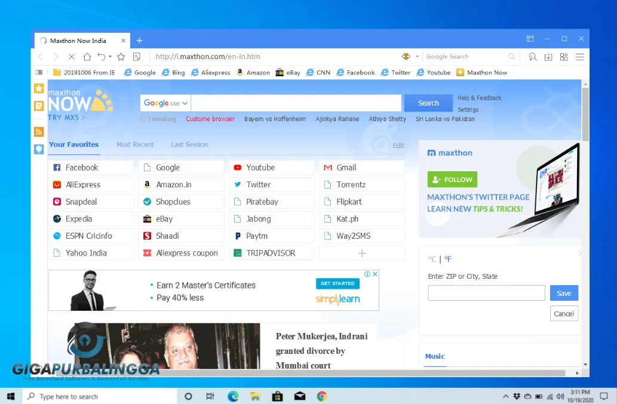The width and height of the screenshot is (617, 404).
Task: Click the reader mode icon beside address bar
Action: [x=137, y=56]
